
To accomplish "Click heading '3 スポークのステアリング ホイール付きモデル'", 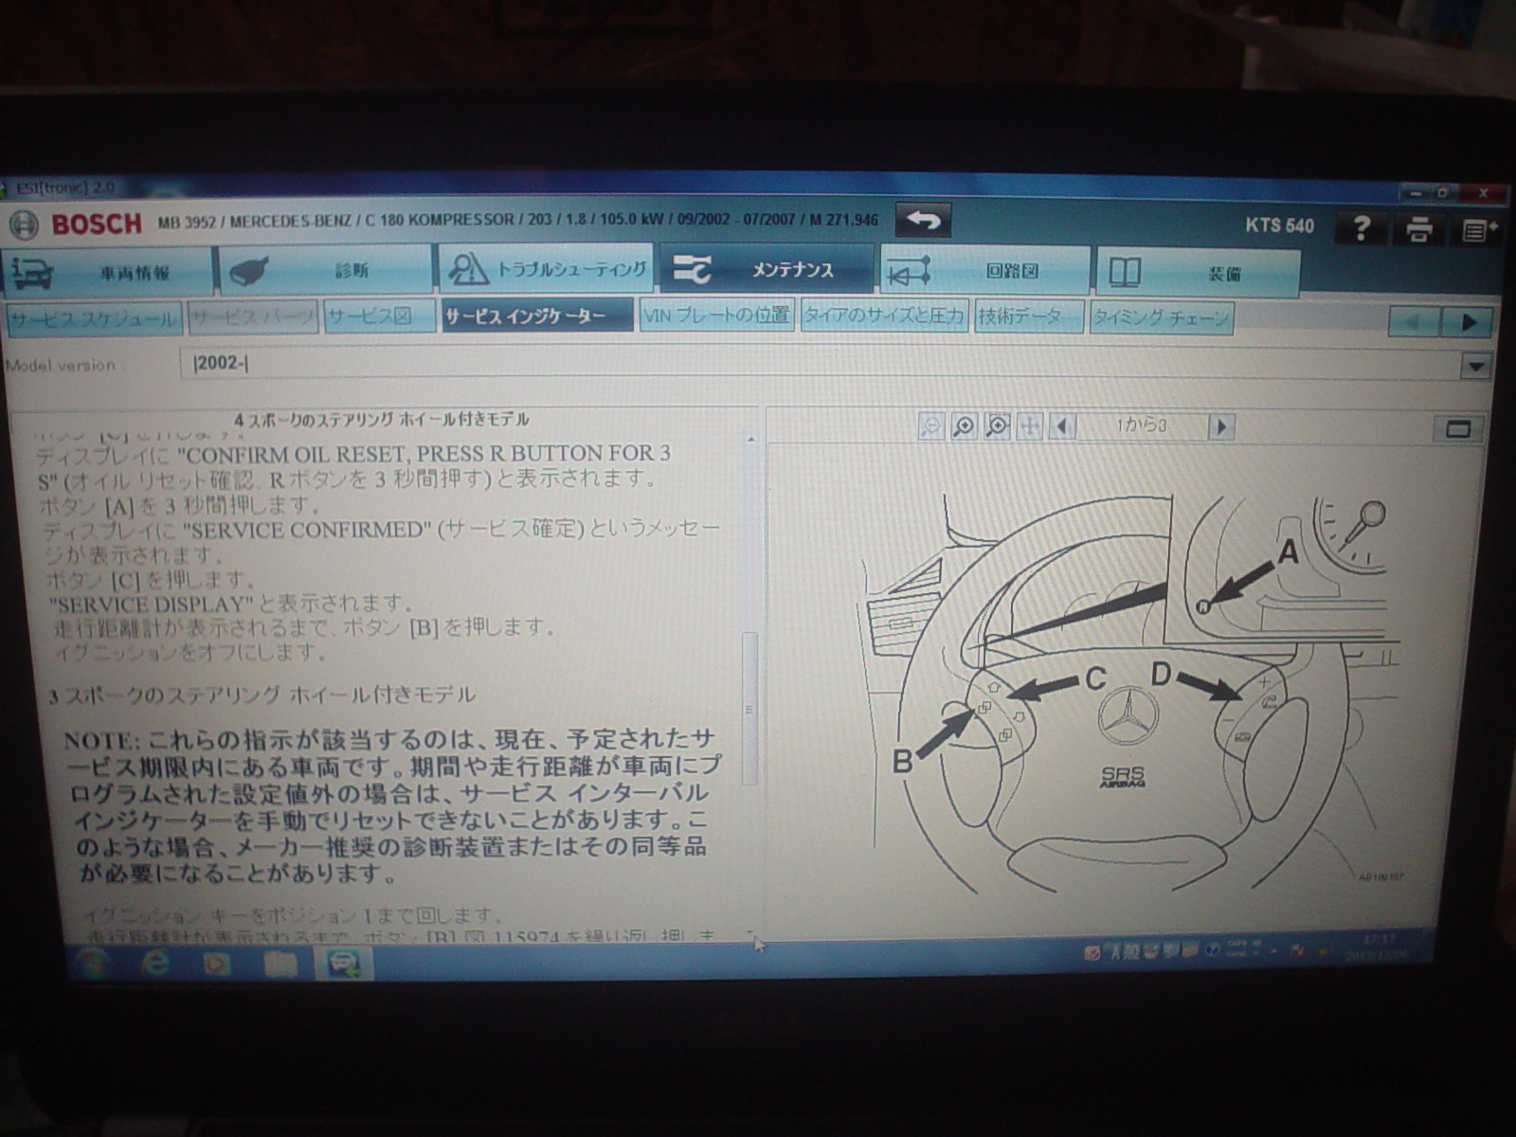I will coord(262,695).
